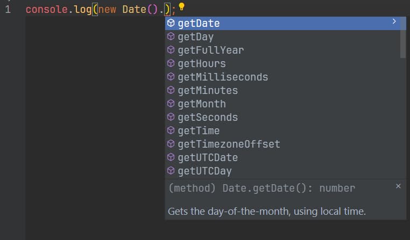Select the getTime suggestion
The height and width of the screenshot is (240, 410).
[282, 130]
